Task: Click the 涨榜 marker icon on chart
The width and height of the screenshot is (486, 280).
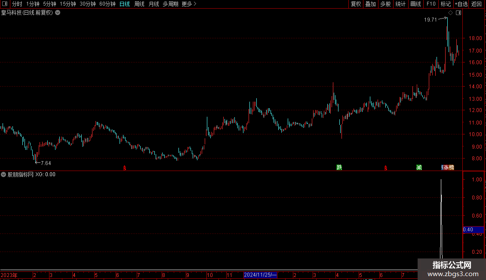Action: click(448, 167)
